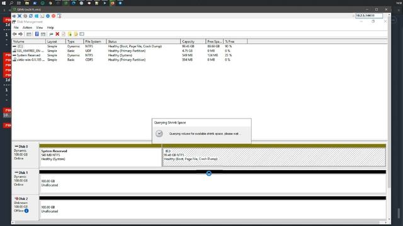403x226 pixels.
Task: Select the (C:) volume row in list
Action: click(x=130, y=46)
